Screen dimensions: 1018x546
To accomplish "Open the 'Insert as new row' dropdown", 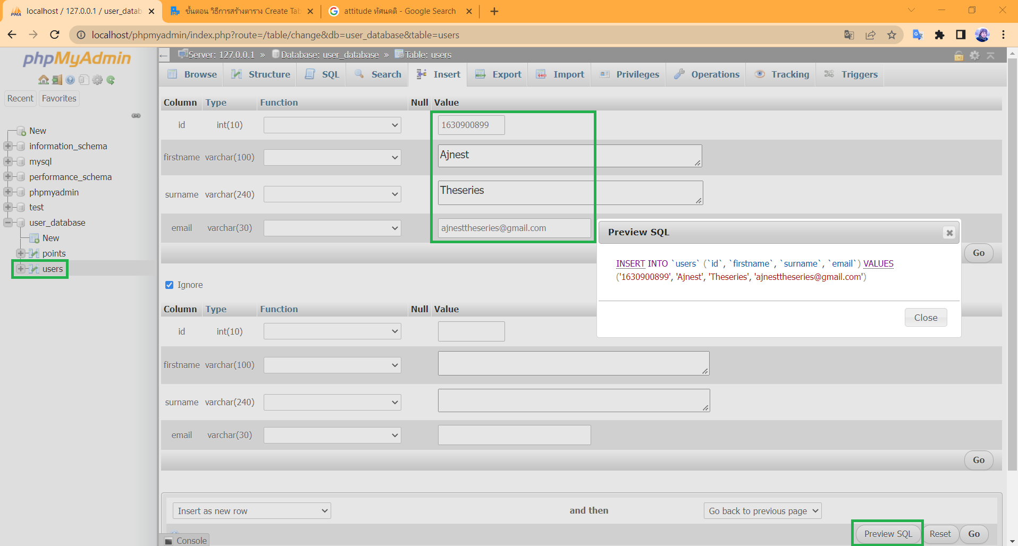I will [251, 511].
